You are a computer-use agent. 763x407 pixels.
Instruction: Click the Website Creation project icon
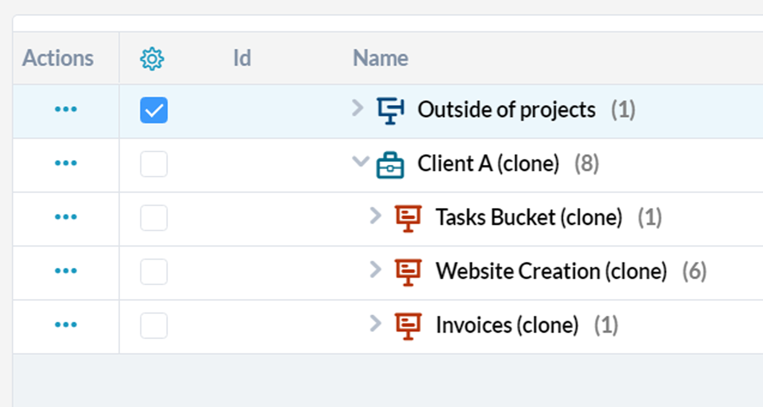(408, 272)
